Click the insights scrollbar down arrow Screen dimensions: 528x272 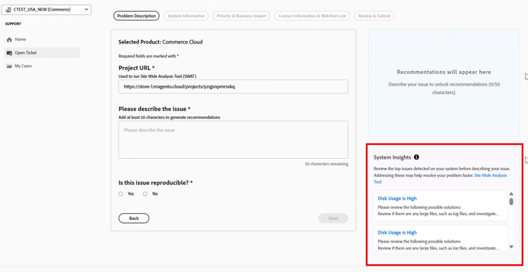(511, 247)
